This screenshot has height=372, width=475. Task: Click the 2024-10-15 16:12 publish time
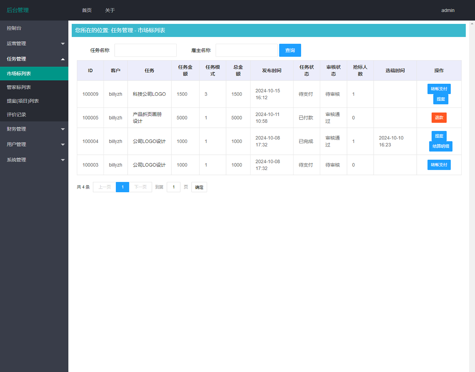tap(268, 94)
